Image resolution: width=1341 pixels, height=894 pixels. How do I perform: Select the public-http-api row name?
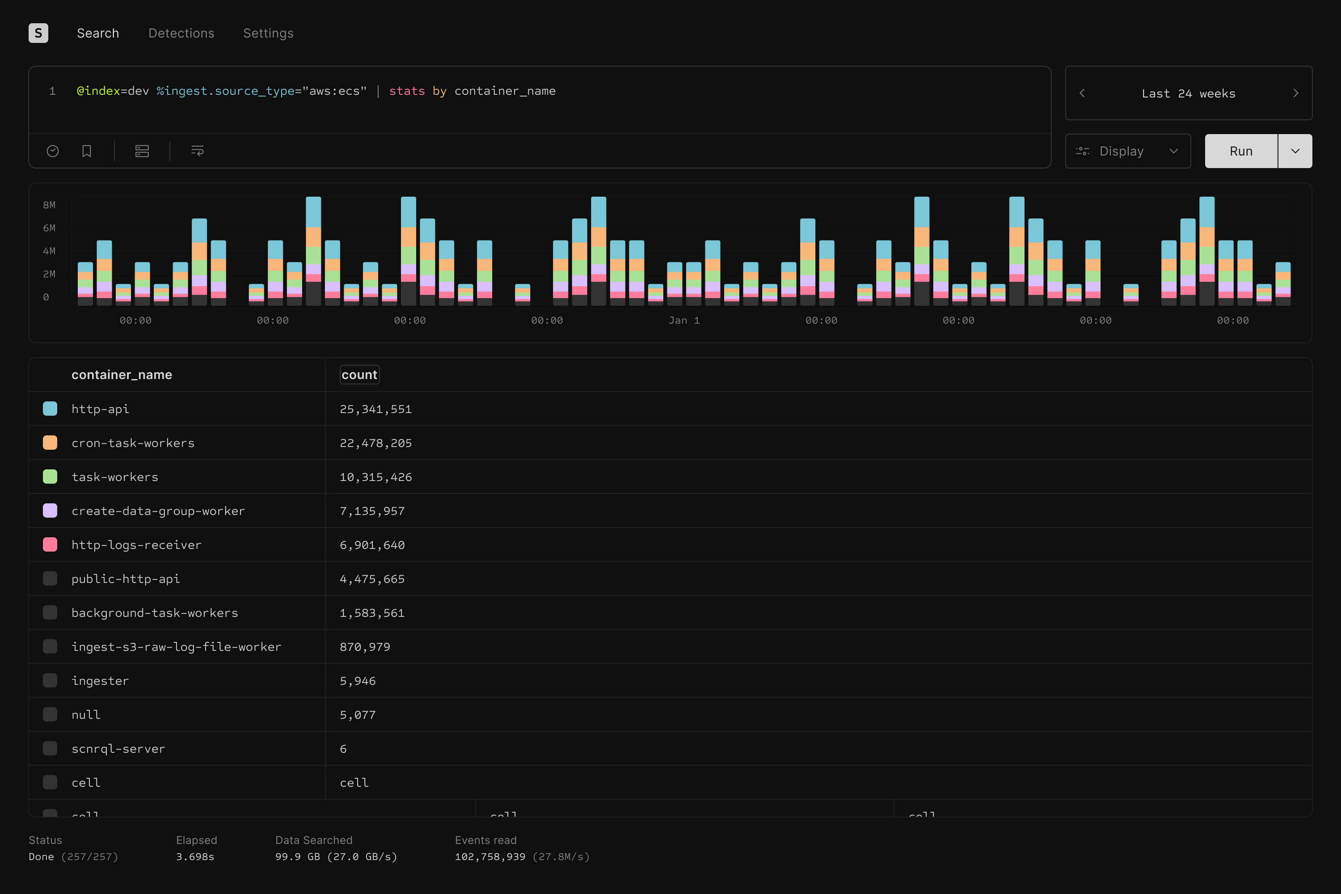[126, 579]
